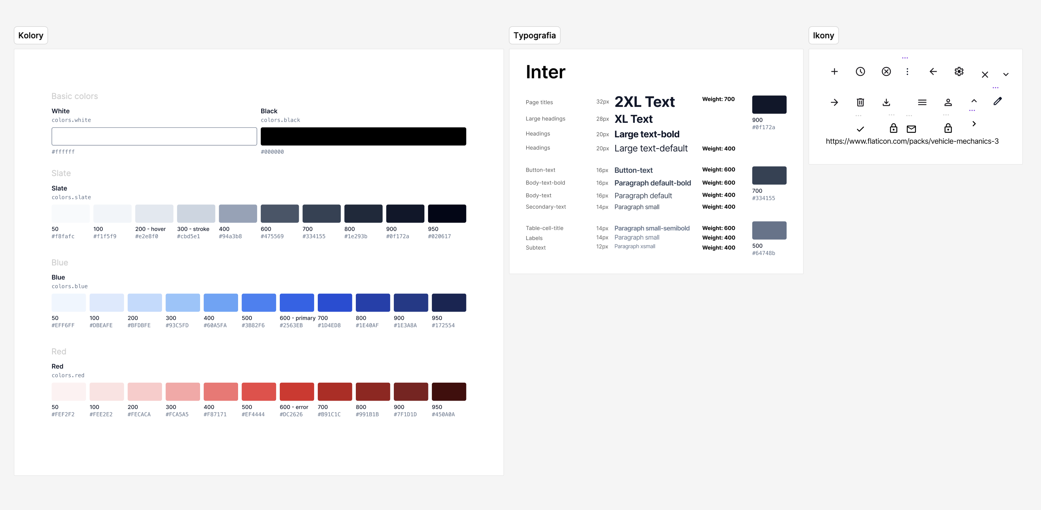The image size is (1041, 510).
Task: Select the pencil edit icon
Action: (998, 101)
